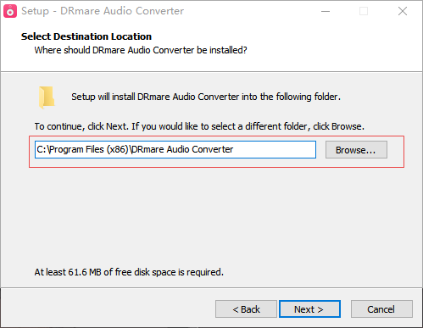
Task: Click the yellow folder icon
Action: (47, 97)
